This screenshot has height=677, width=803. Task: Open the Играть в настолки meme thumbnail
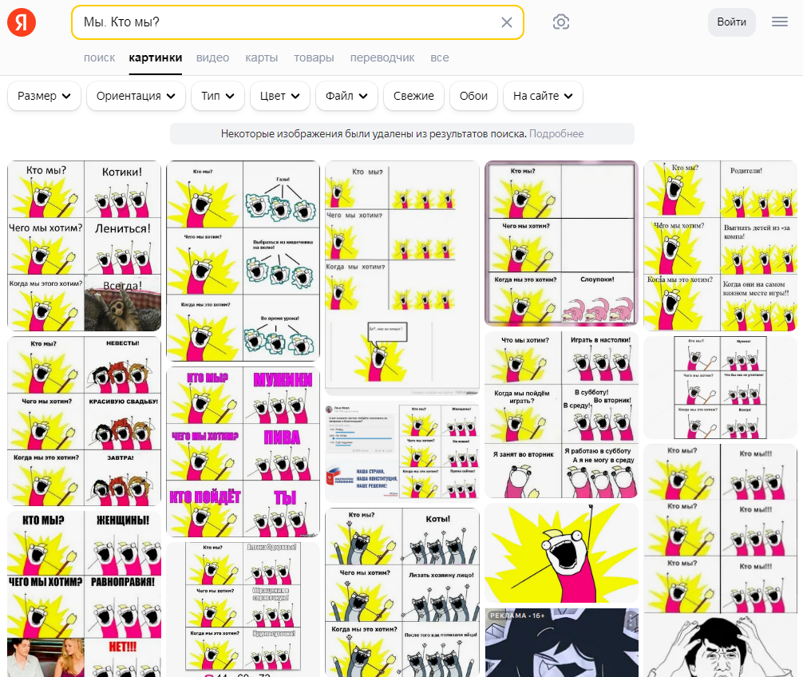coord(561,415)
